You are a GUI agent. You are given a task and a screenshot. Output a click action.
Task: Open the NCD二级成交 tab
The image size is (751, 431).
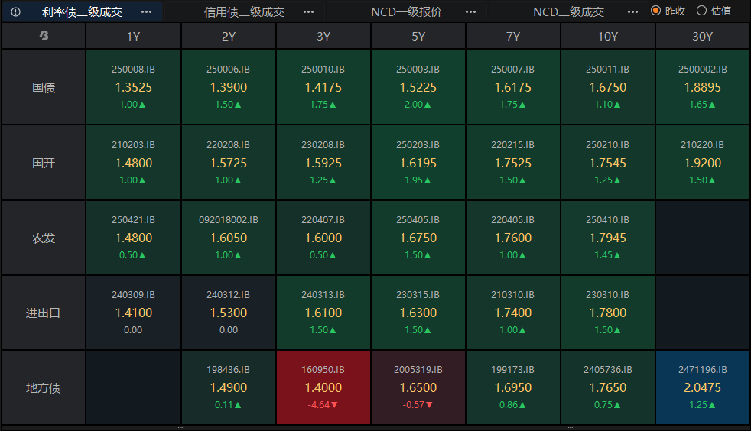(x=568, y=12)
